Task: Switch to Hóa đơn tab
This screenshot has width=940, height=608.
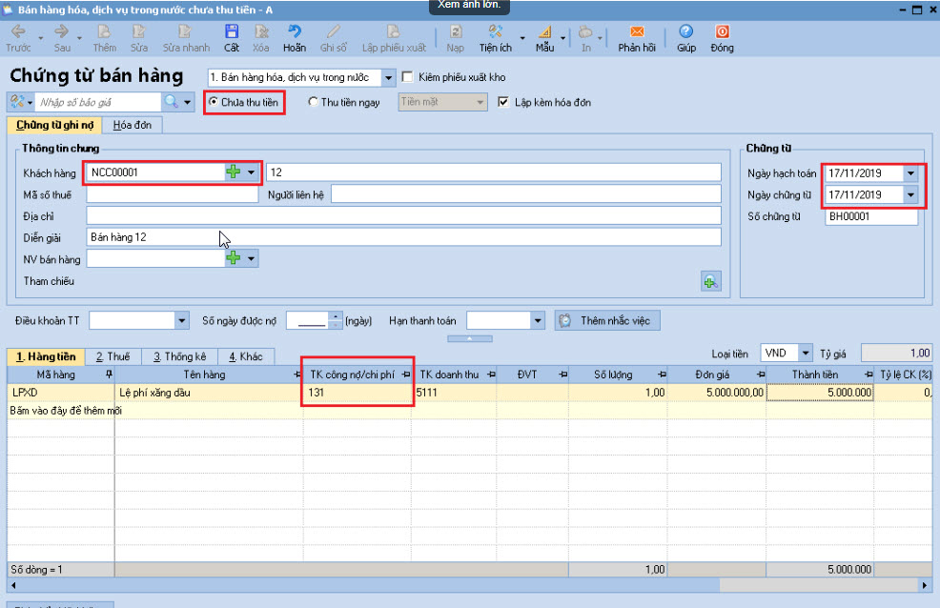Action: tap(132, 125)
